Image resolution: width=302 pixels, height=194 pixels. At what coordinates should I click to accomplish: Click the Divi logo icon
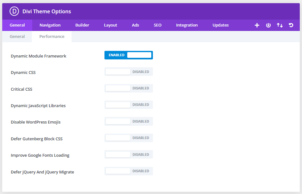[14, 11]
